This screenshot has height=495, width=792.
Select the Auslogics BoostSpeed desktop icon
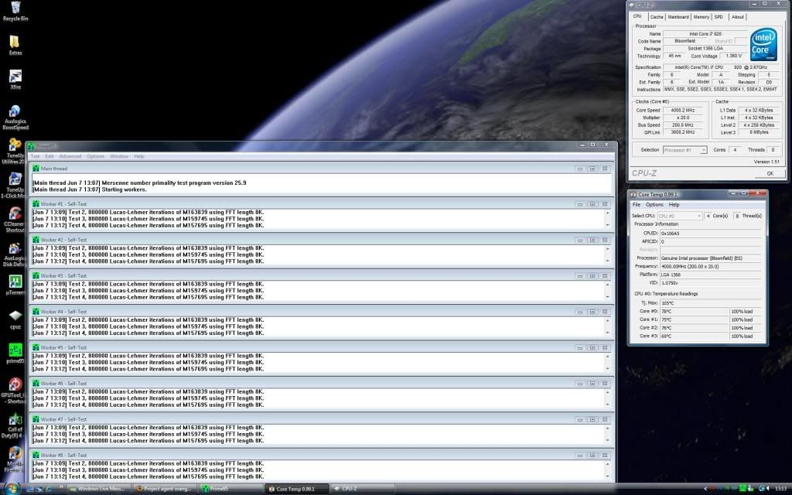[x=15, y=118]
